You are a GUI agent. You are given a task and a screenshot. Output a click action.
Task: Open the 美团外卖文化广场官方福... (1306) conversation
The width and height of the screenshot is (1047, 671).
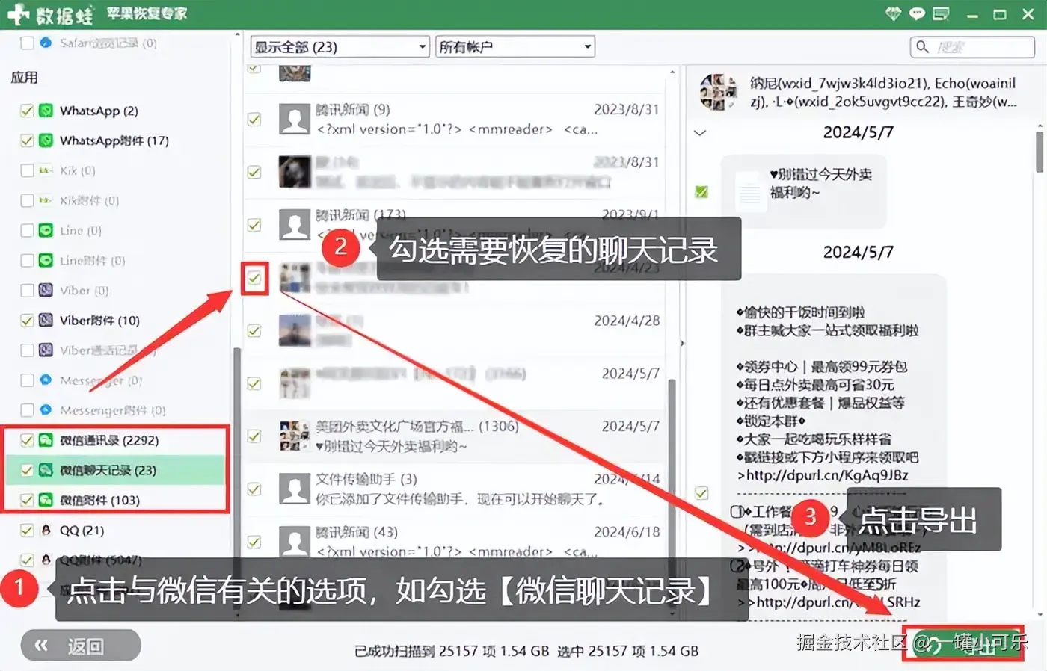tap(455, 436)
